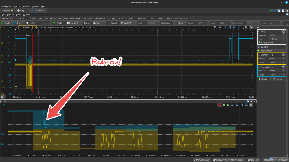Undock the Zoom 1 view window icon

point(248,101)
